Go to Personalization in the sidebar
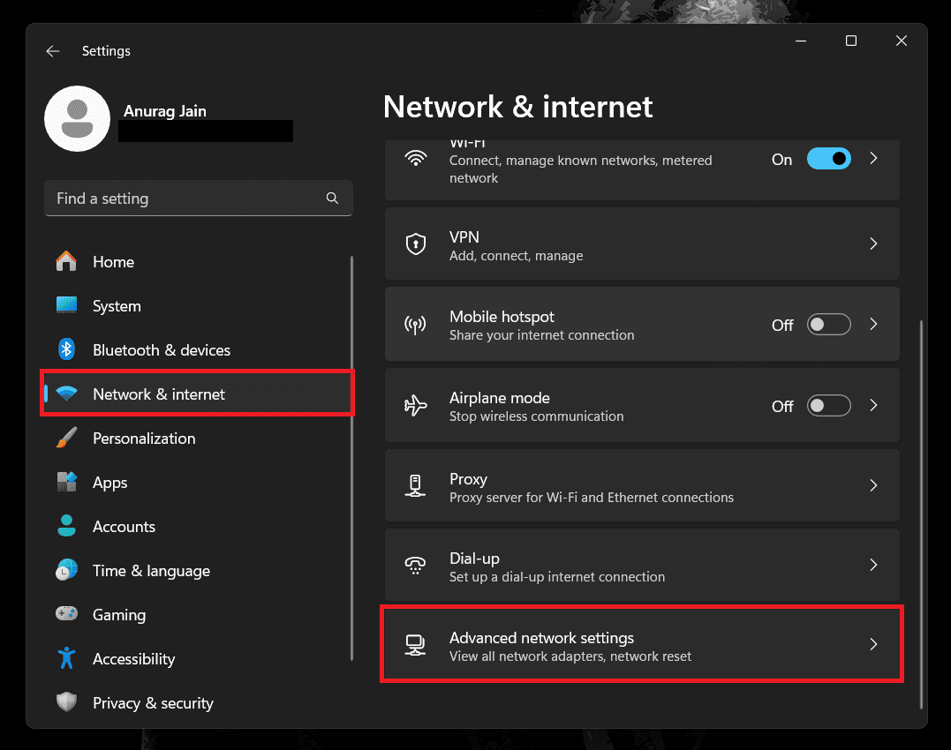 click(144, 439)
